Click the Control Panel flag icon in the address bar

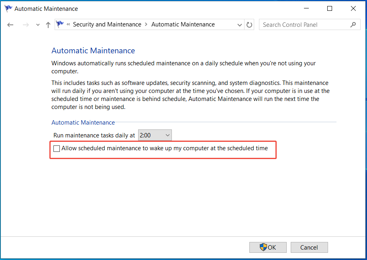(x=60, y=24)
